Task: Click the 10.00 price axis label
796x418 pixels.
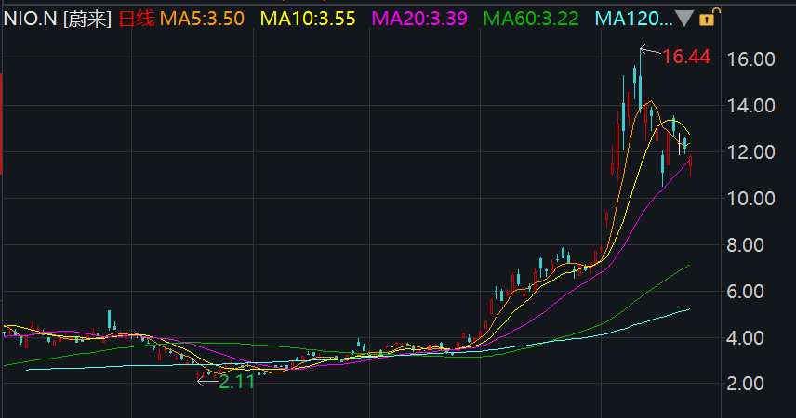Action: pos(750,199)
